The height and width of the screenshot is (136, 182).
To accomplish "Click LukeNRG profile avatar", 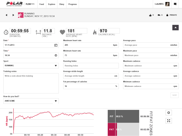I will (167, 4).
